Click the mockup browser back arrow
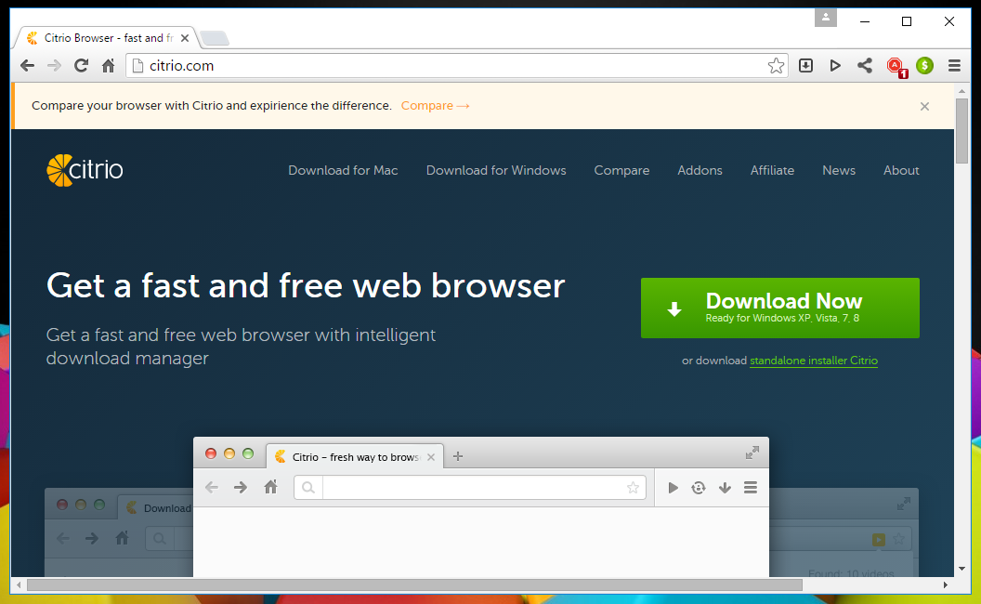The image size is (981, 604). tap(212, 488)
